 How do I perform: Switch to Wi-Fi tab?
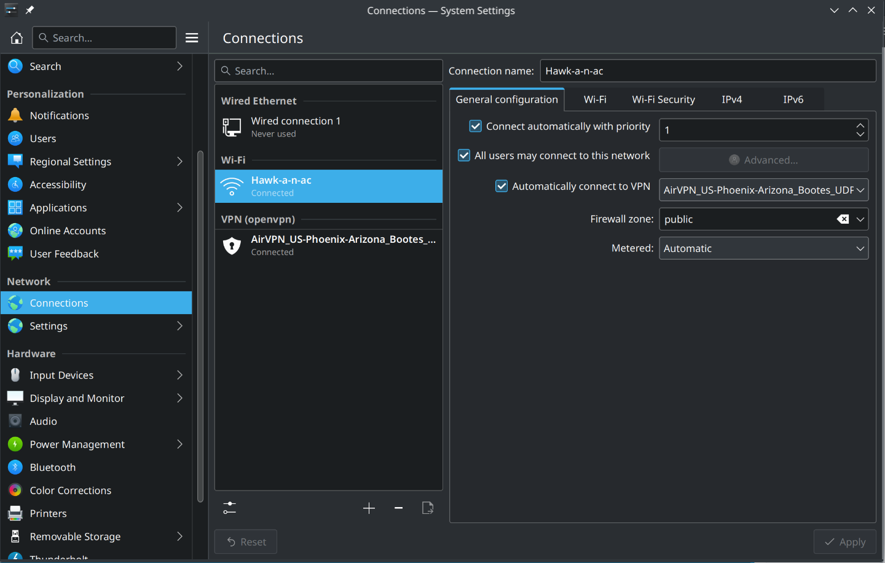(x=595, y=100)
